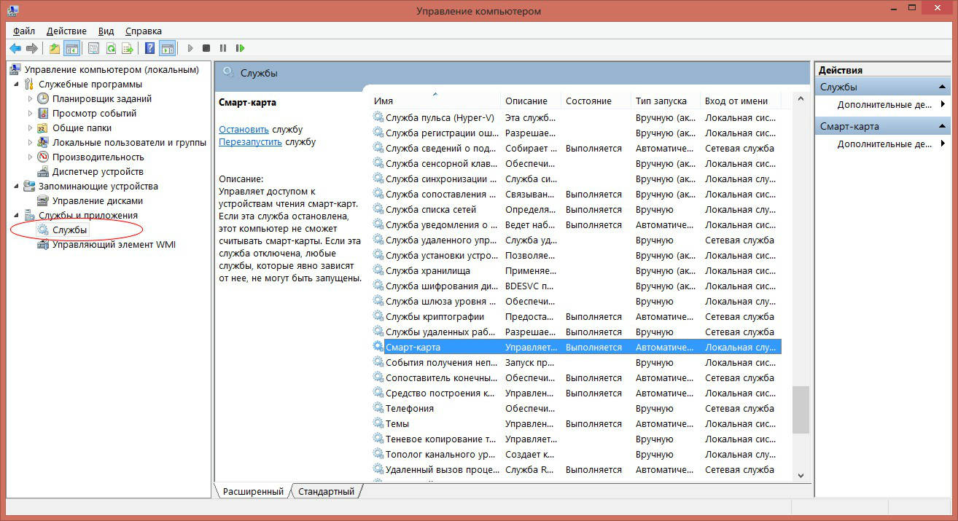The image size is (958, 521).
Task: Toggle the console tree show/hide button
Action: point(71,48)
